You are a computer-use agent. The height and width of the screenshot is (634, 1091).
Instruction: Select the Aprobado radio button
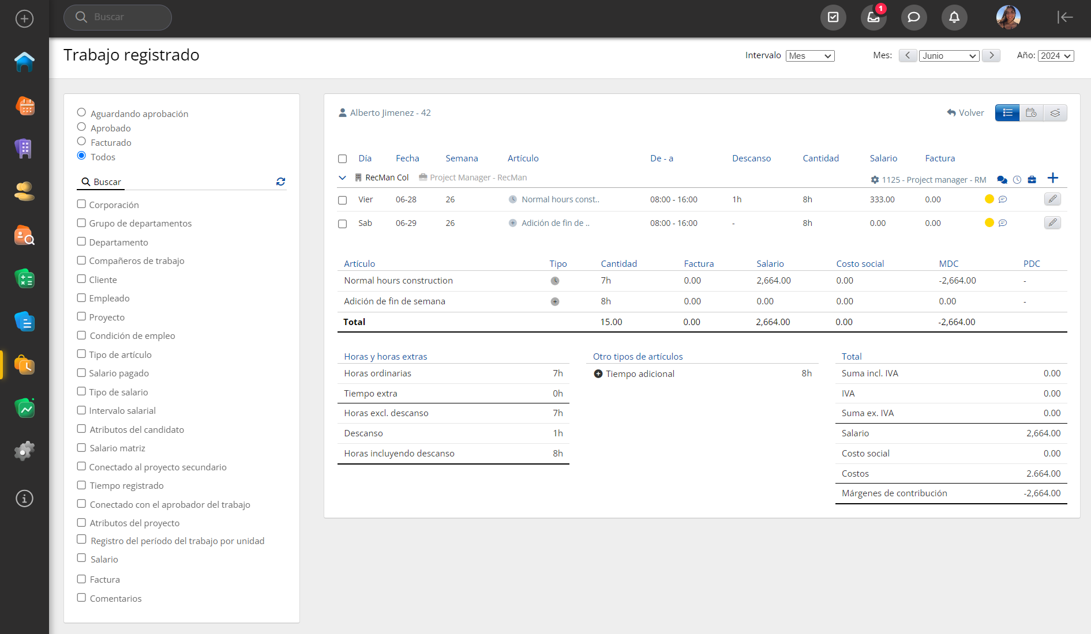pyautogui.click(x=81, y=127)
